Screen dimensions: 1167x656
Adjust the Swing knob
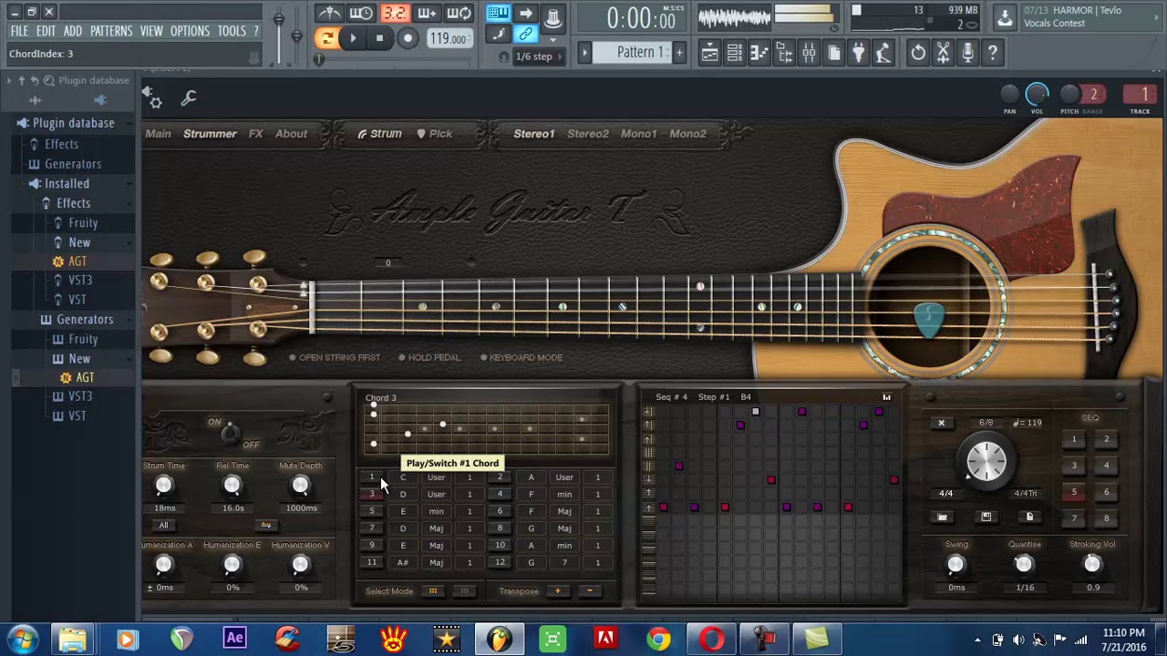coord(955,565)
